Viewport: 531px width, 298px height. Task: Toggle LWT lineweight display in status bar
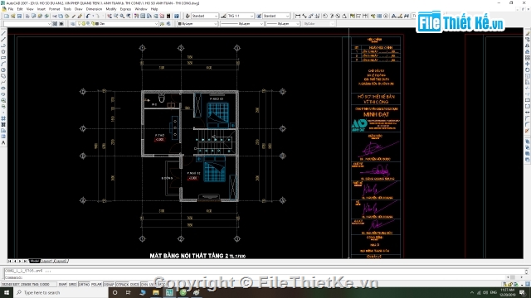click(153, 285)
